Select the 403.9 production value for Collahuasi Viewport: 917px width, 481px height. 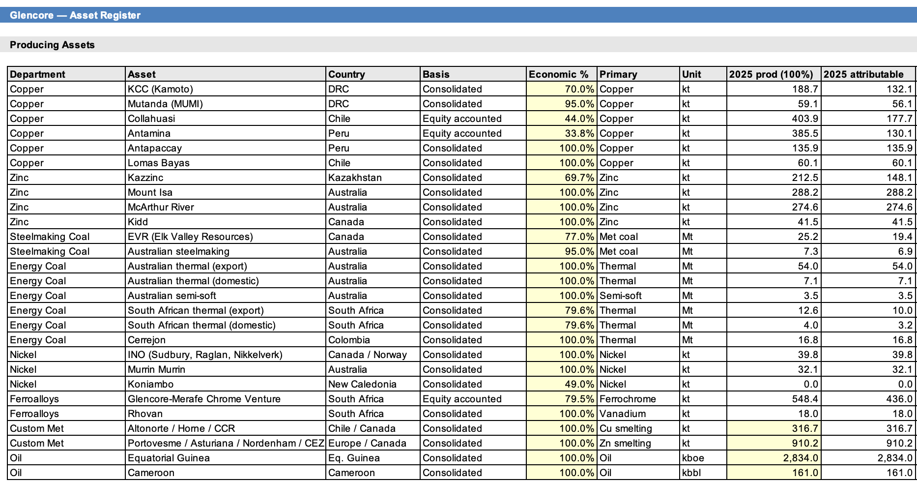pyautogui.click(x=774, y=119)
